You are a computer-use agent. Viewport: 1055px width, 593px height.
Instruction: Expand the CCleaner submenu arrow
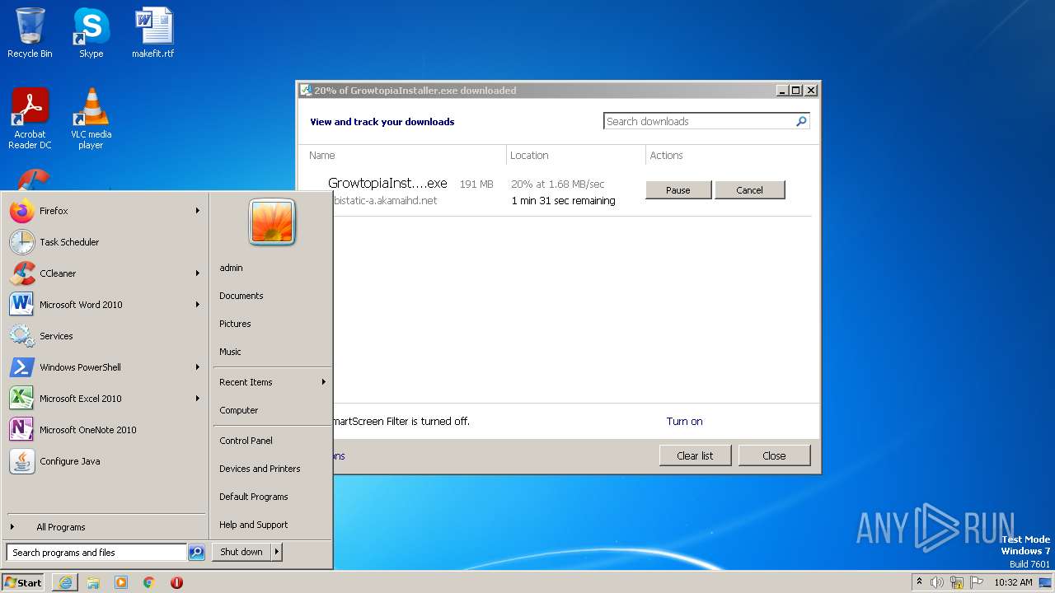(198, 273)
